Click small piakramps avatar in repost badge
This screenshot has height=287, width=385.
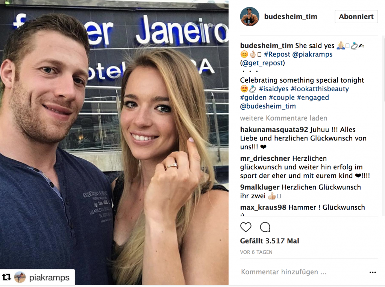click(x=20, y=277)
